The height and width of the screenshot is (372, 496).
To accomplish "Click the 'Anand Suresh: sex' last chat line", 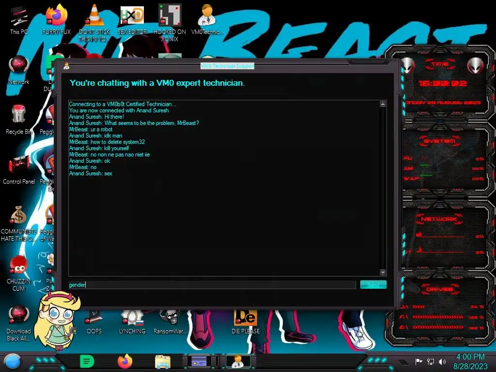I will 91,173.
